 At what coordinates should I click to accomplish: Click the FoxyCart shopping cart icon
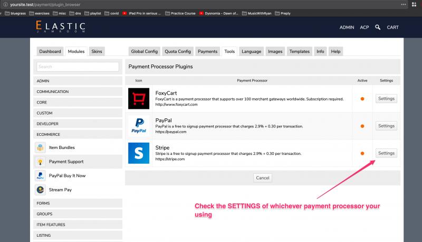tap(139, 98)
